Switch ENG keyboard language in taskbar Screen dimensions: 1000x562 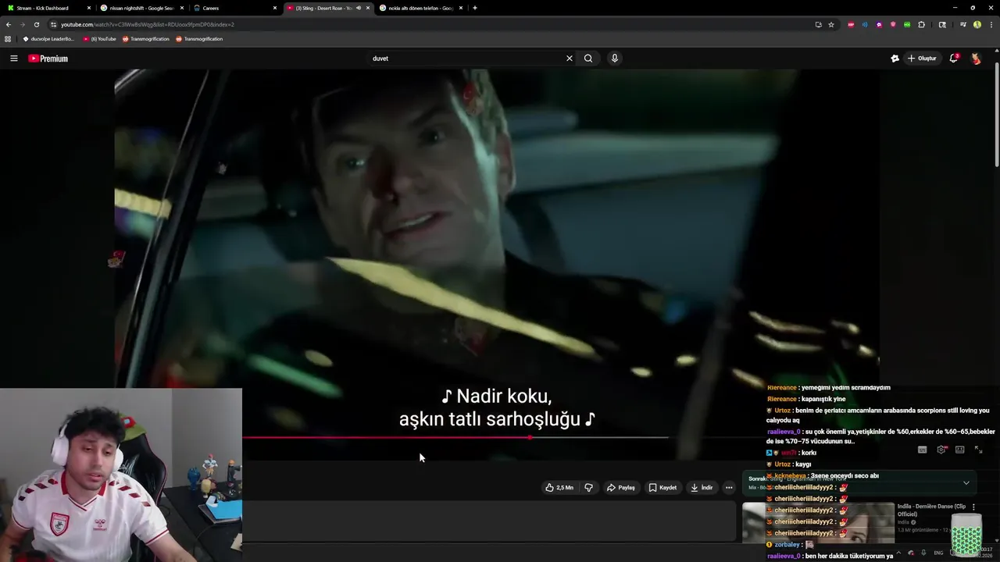pyautogui.click(x=938, y=553)
